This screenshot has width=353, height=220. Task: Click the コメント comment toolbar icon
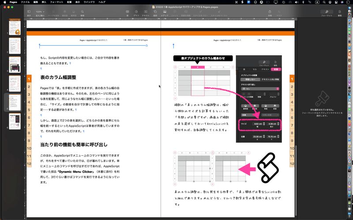pos(175,12)
